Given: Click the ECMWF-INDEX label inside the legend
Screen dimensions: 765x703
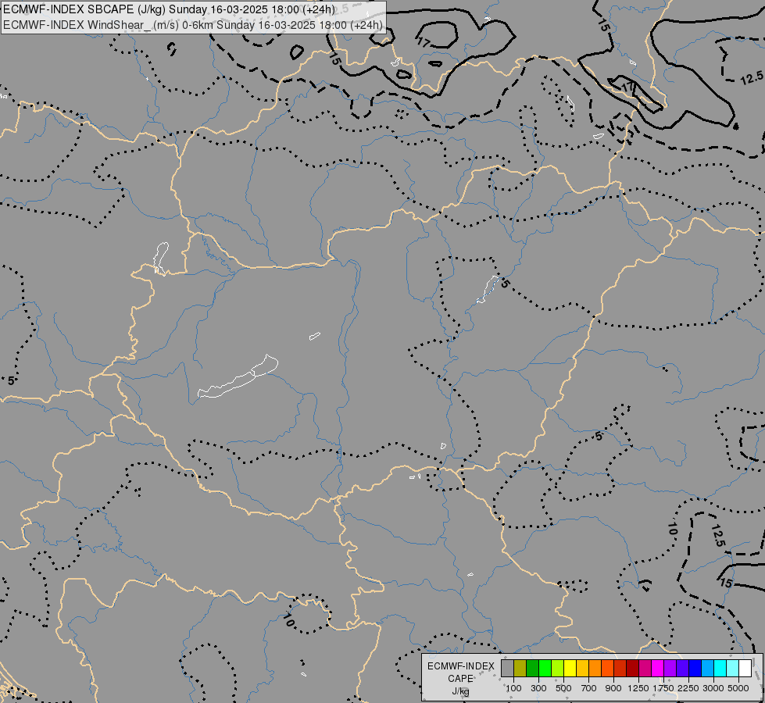Looking at the screenshot, I should point(460,666).
